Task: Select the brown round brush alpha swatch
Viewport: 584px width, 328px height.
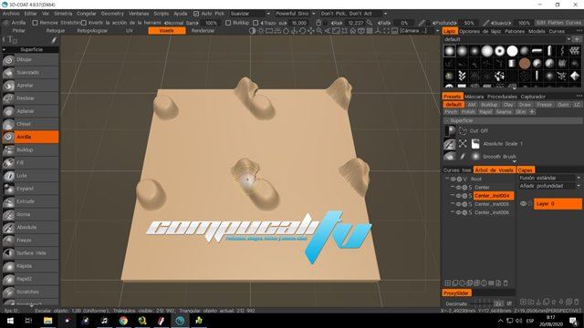Action: (x=525, y=64)
